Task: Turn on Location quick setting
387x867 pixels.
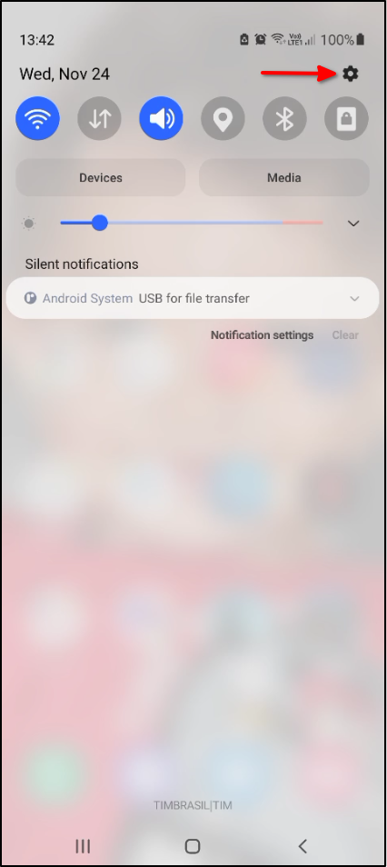Action: pyautogui.click(x=223, y=118)
